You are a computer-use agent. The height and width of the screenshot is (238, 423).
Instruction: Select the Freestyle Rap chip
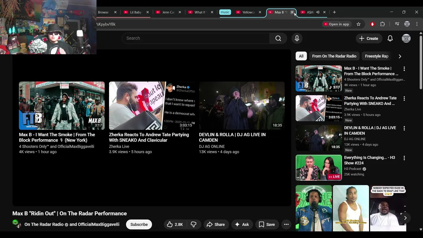tap(376, 56)
